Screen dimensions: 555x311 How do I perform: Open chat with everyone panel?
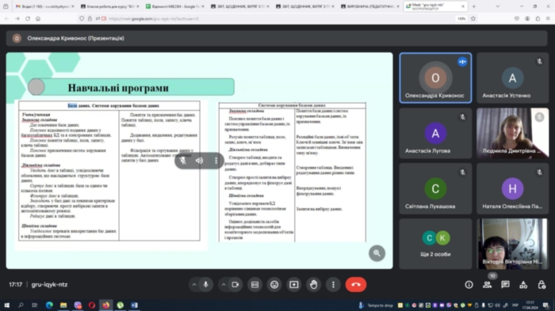pos(505,285)
